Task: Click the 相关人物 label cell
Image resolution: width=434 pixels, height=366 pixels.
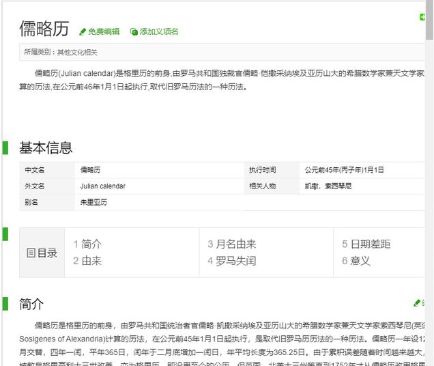Action: tap(272, 186)
